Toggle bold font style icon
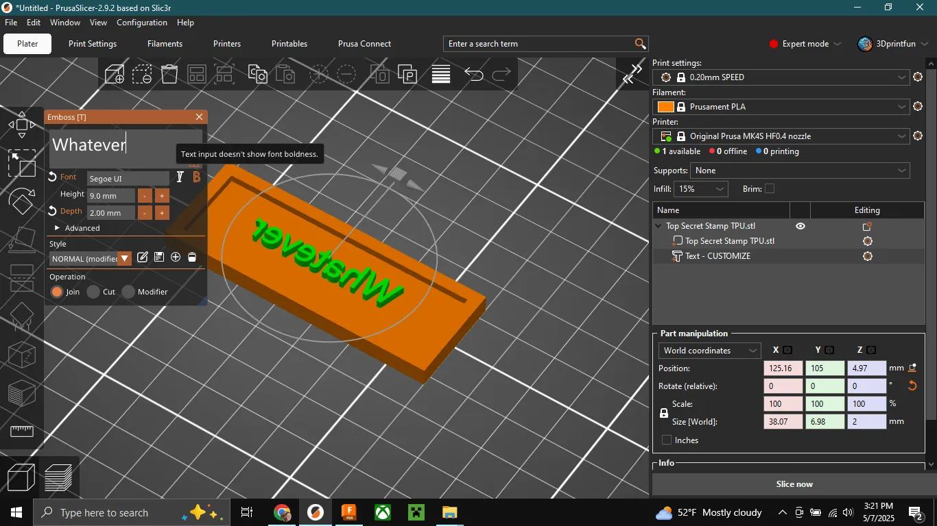Viewport: 937px width, 526px height. coord(197,177)
